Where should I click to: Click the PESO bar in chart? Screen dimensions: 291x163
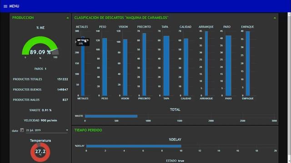click(105, 67)
